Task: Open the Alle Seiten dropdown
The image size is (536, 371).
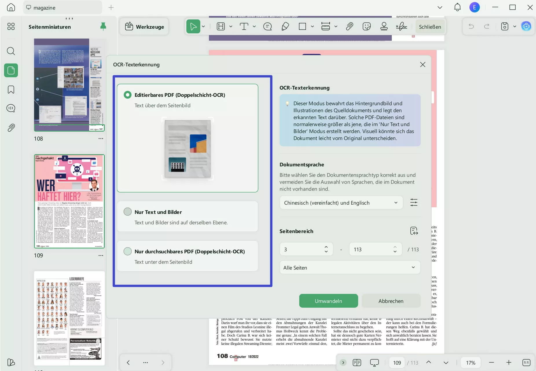Action: click(x=350, y=268)
